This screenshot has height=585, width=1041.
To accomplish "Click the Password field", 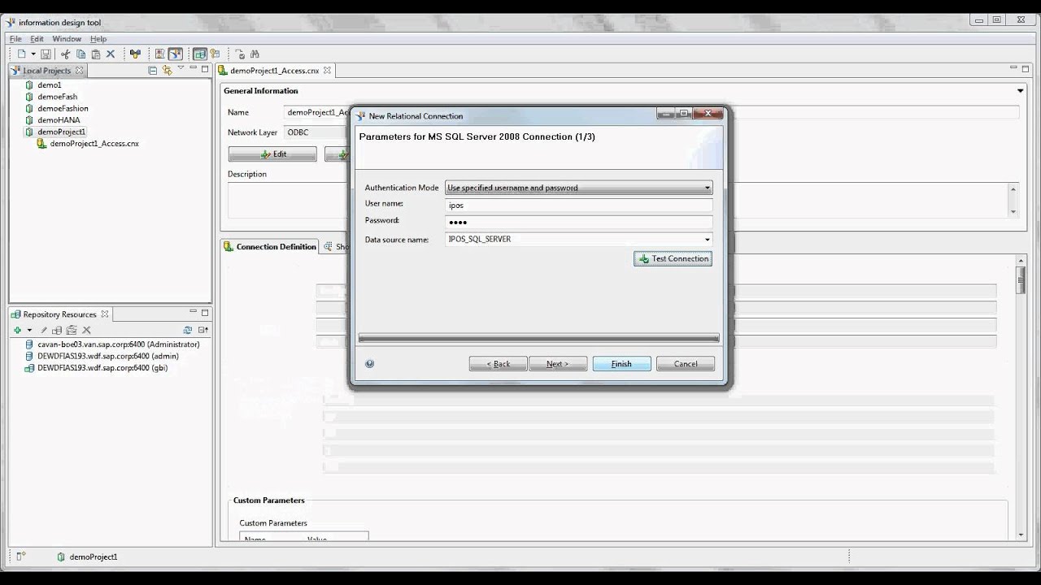I will 579,222.
